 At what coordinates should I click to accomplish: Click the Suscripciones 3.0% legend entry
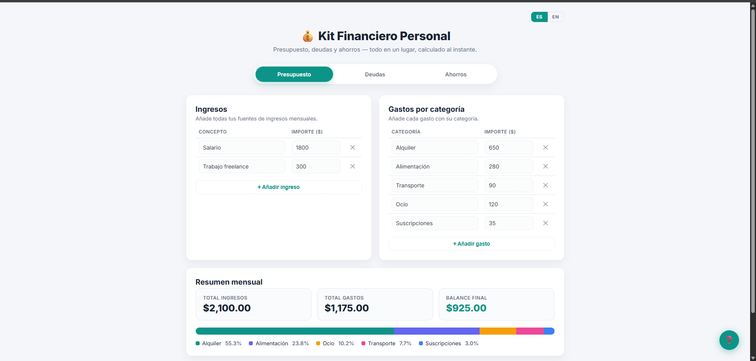[448, 344]
